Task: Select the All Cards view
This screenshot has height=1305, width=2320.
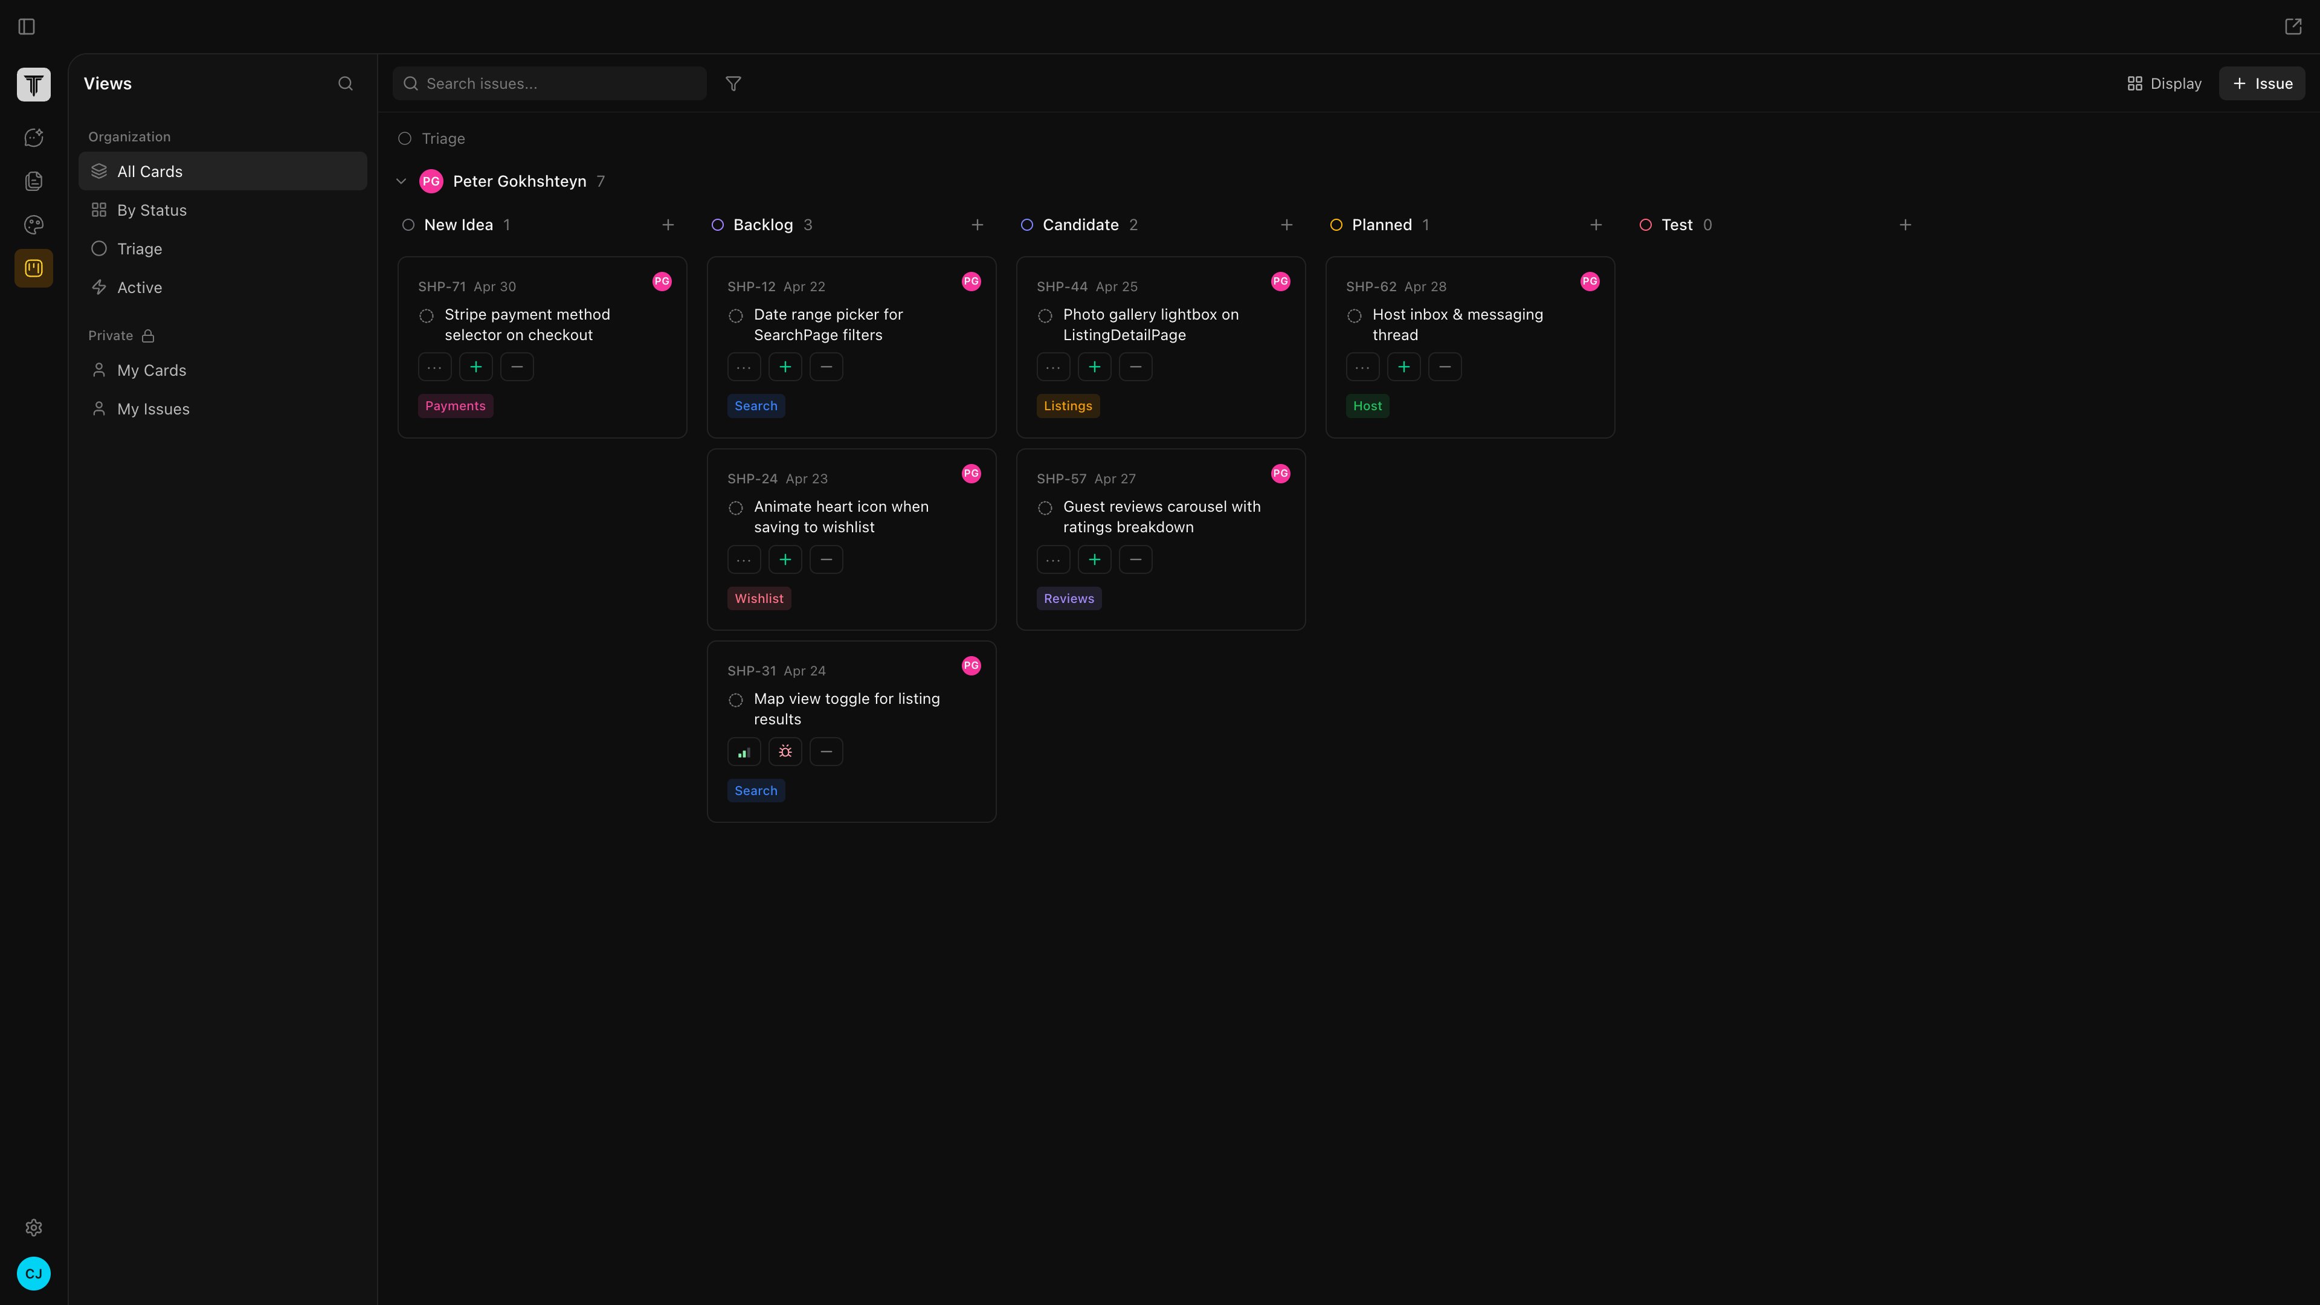Action: [224, 171]
